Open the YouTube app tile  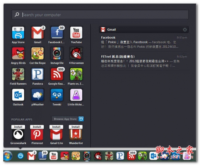pyautogui.click(x=76, y=33)
